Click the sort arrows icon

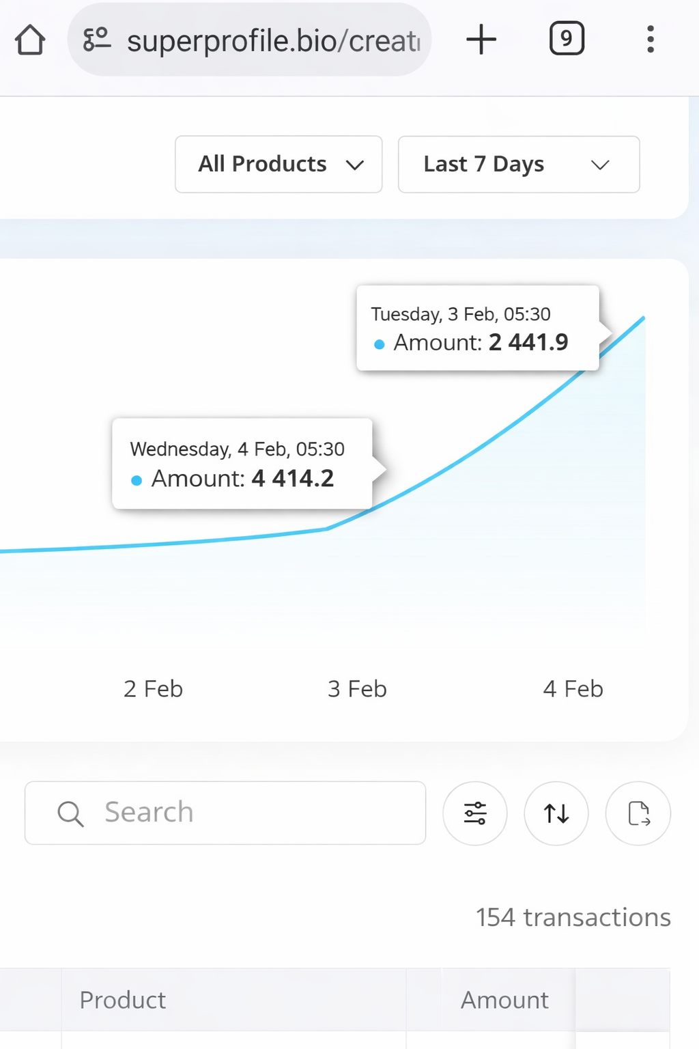[556, 813]
